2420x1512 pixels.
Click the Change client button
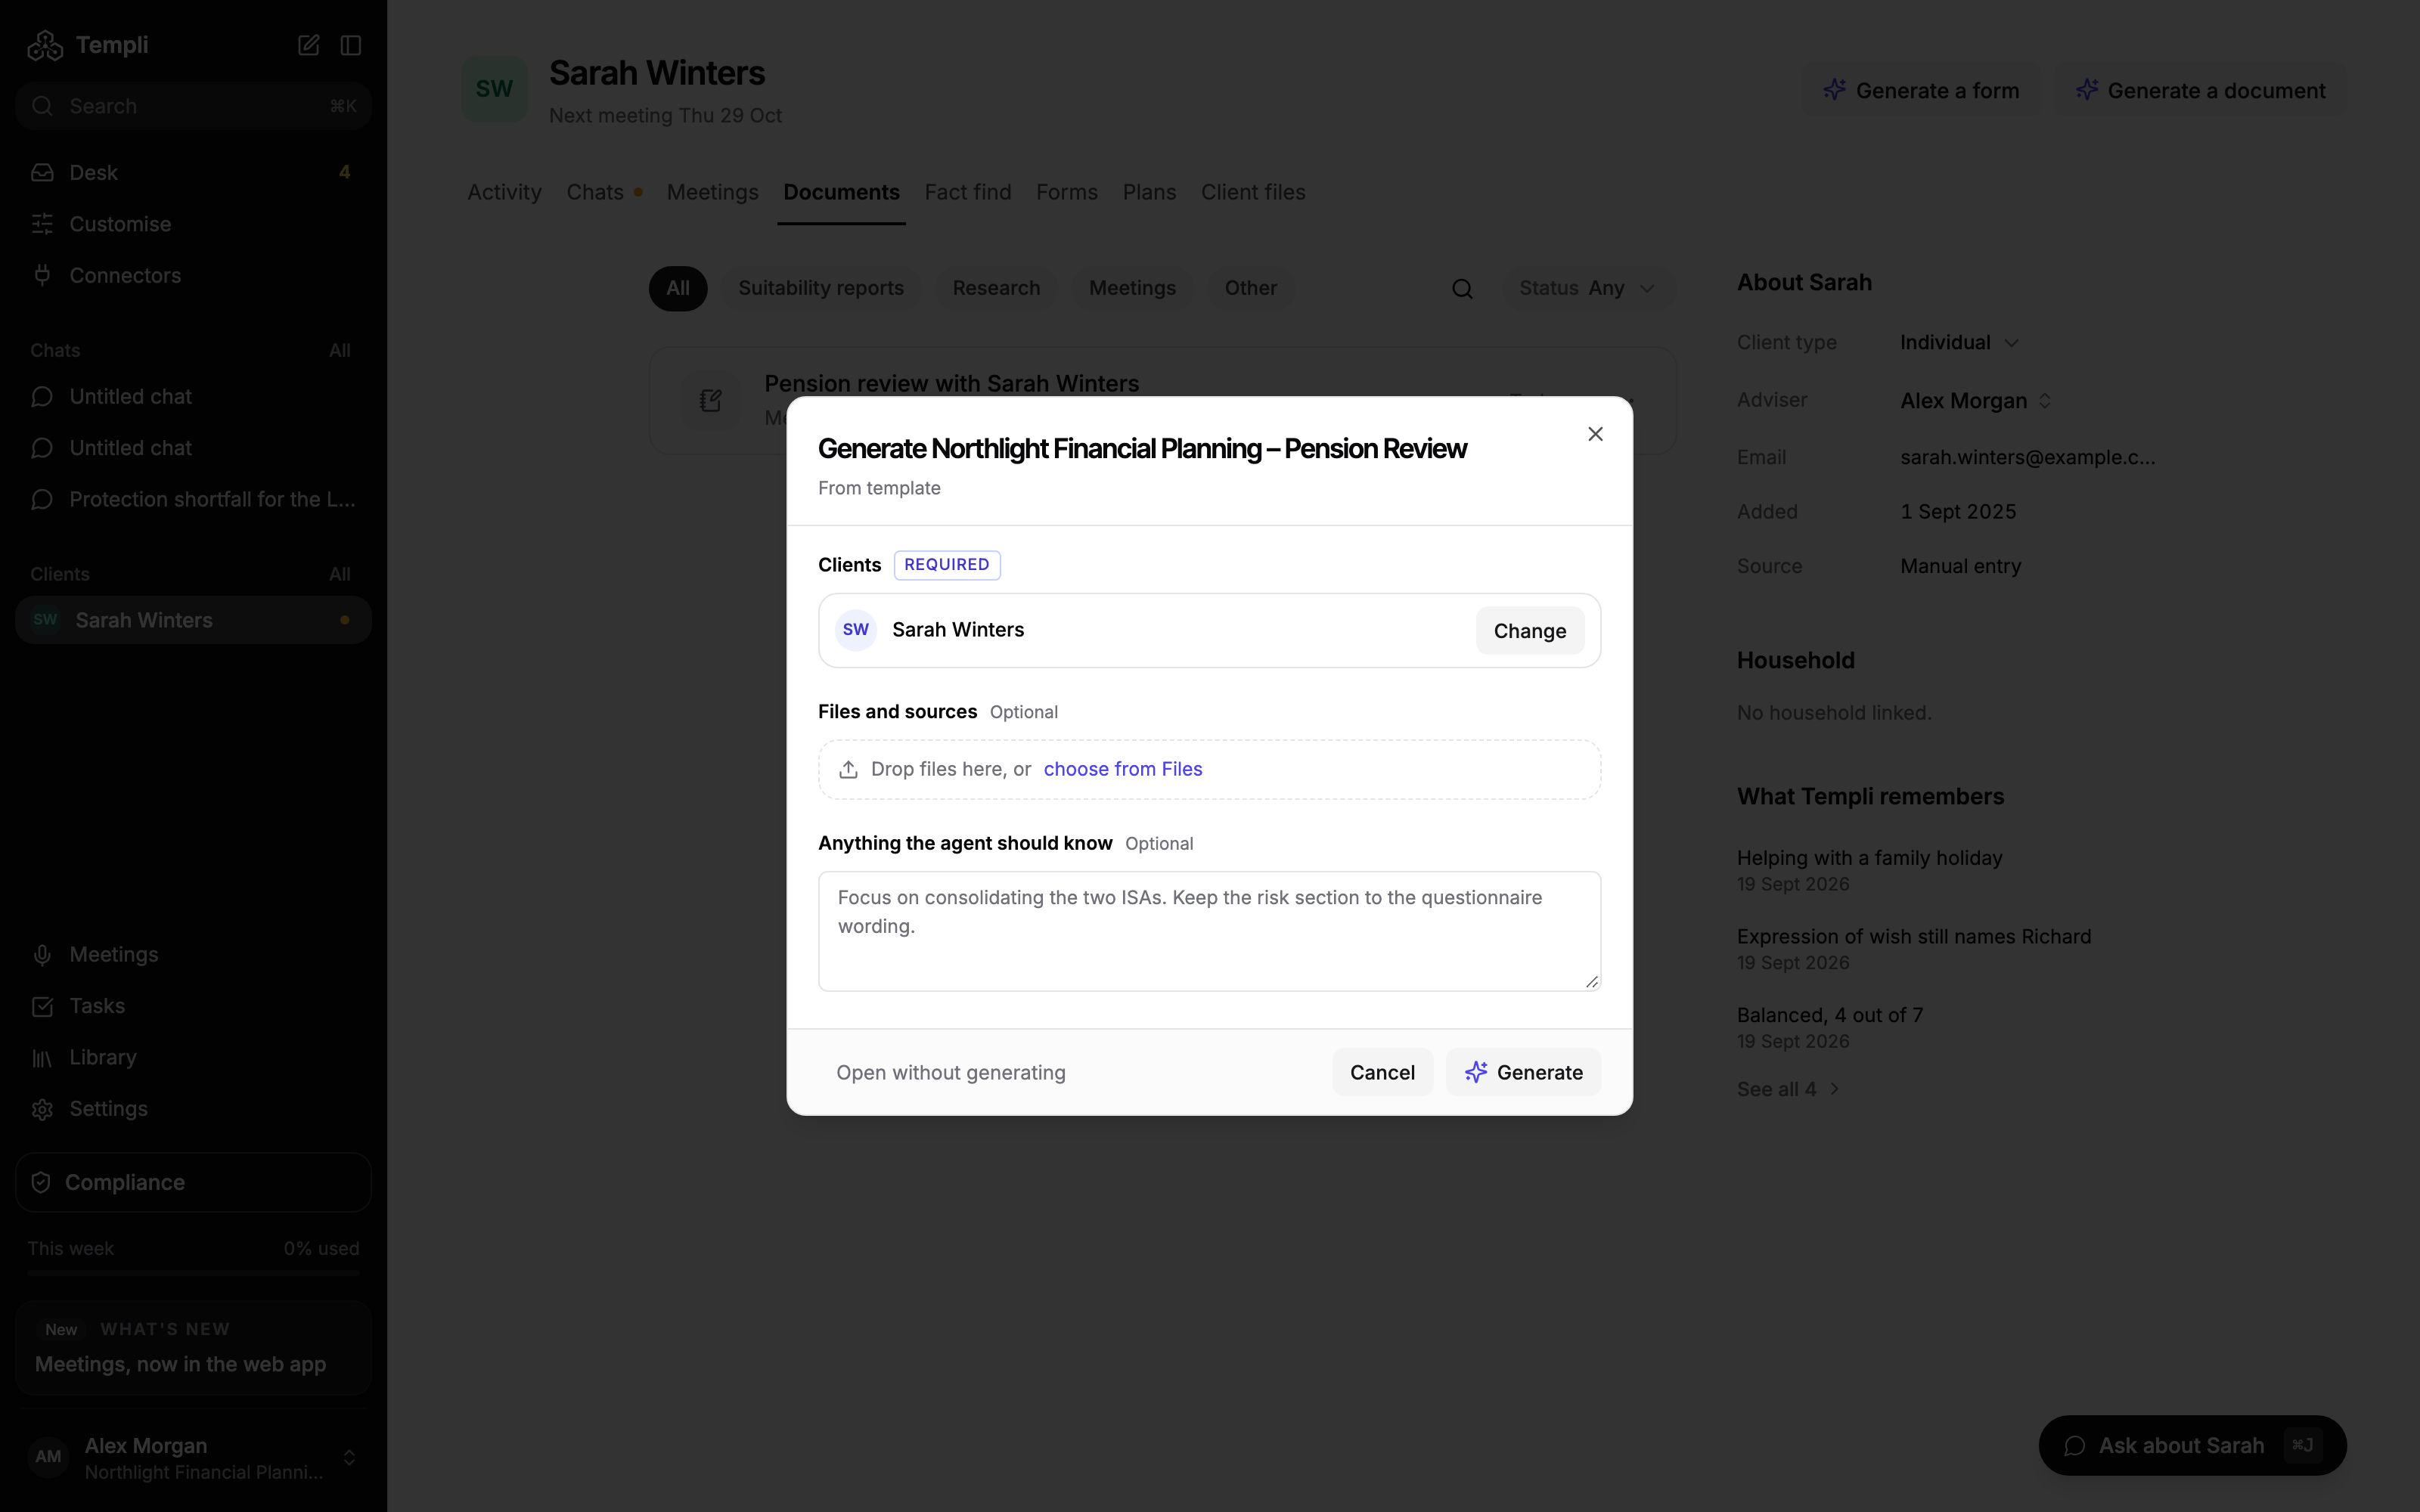(1529, 631)
